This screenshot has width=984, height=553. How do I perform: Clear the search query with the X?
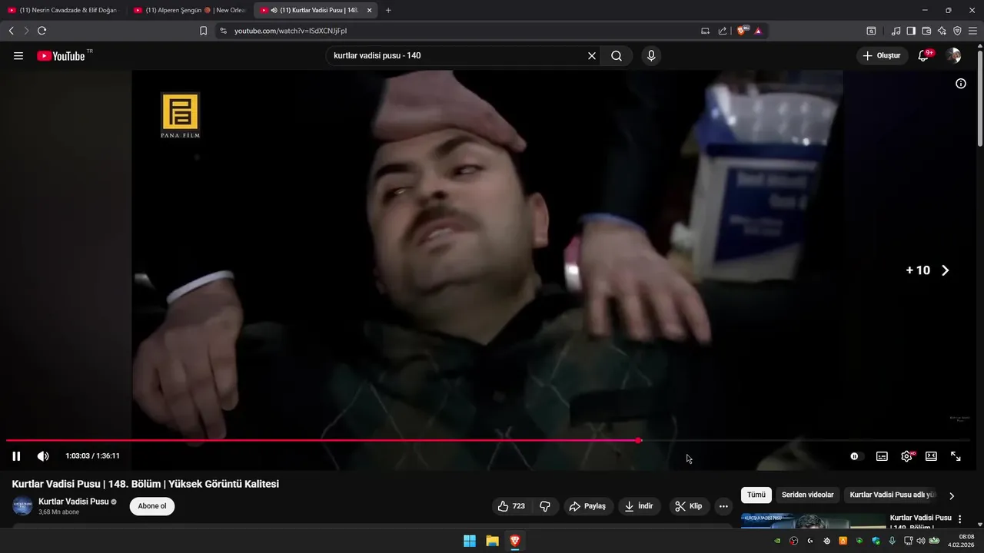coord(592,56)
